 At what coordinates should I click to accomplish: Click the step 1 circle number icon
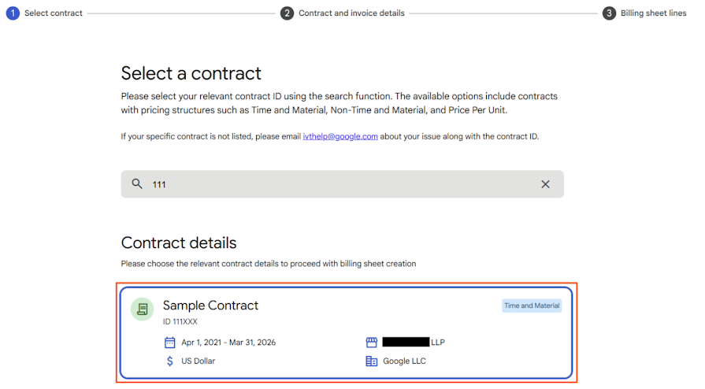tap(13, 13)
